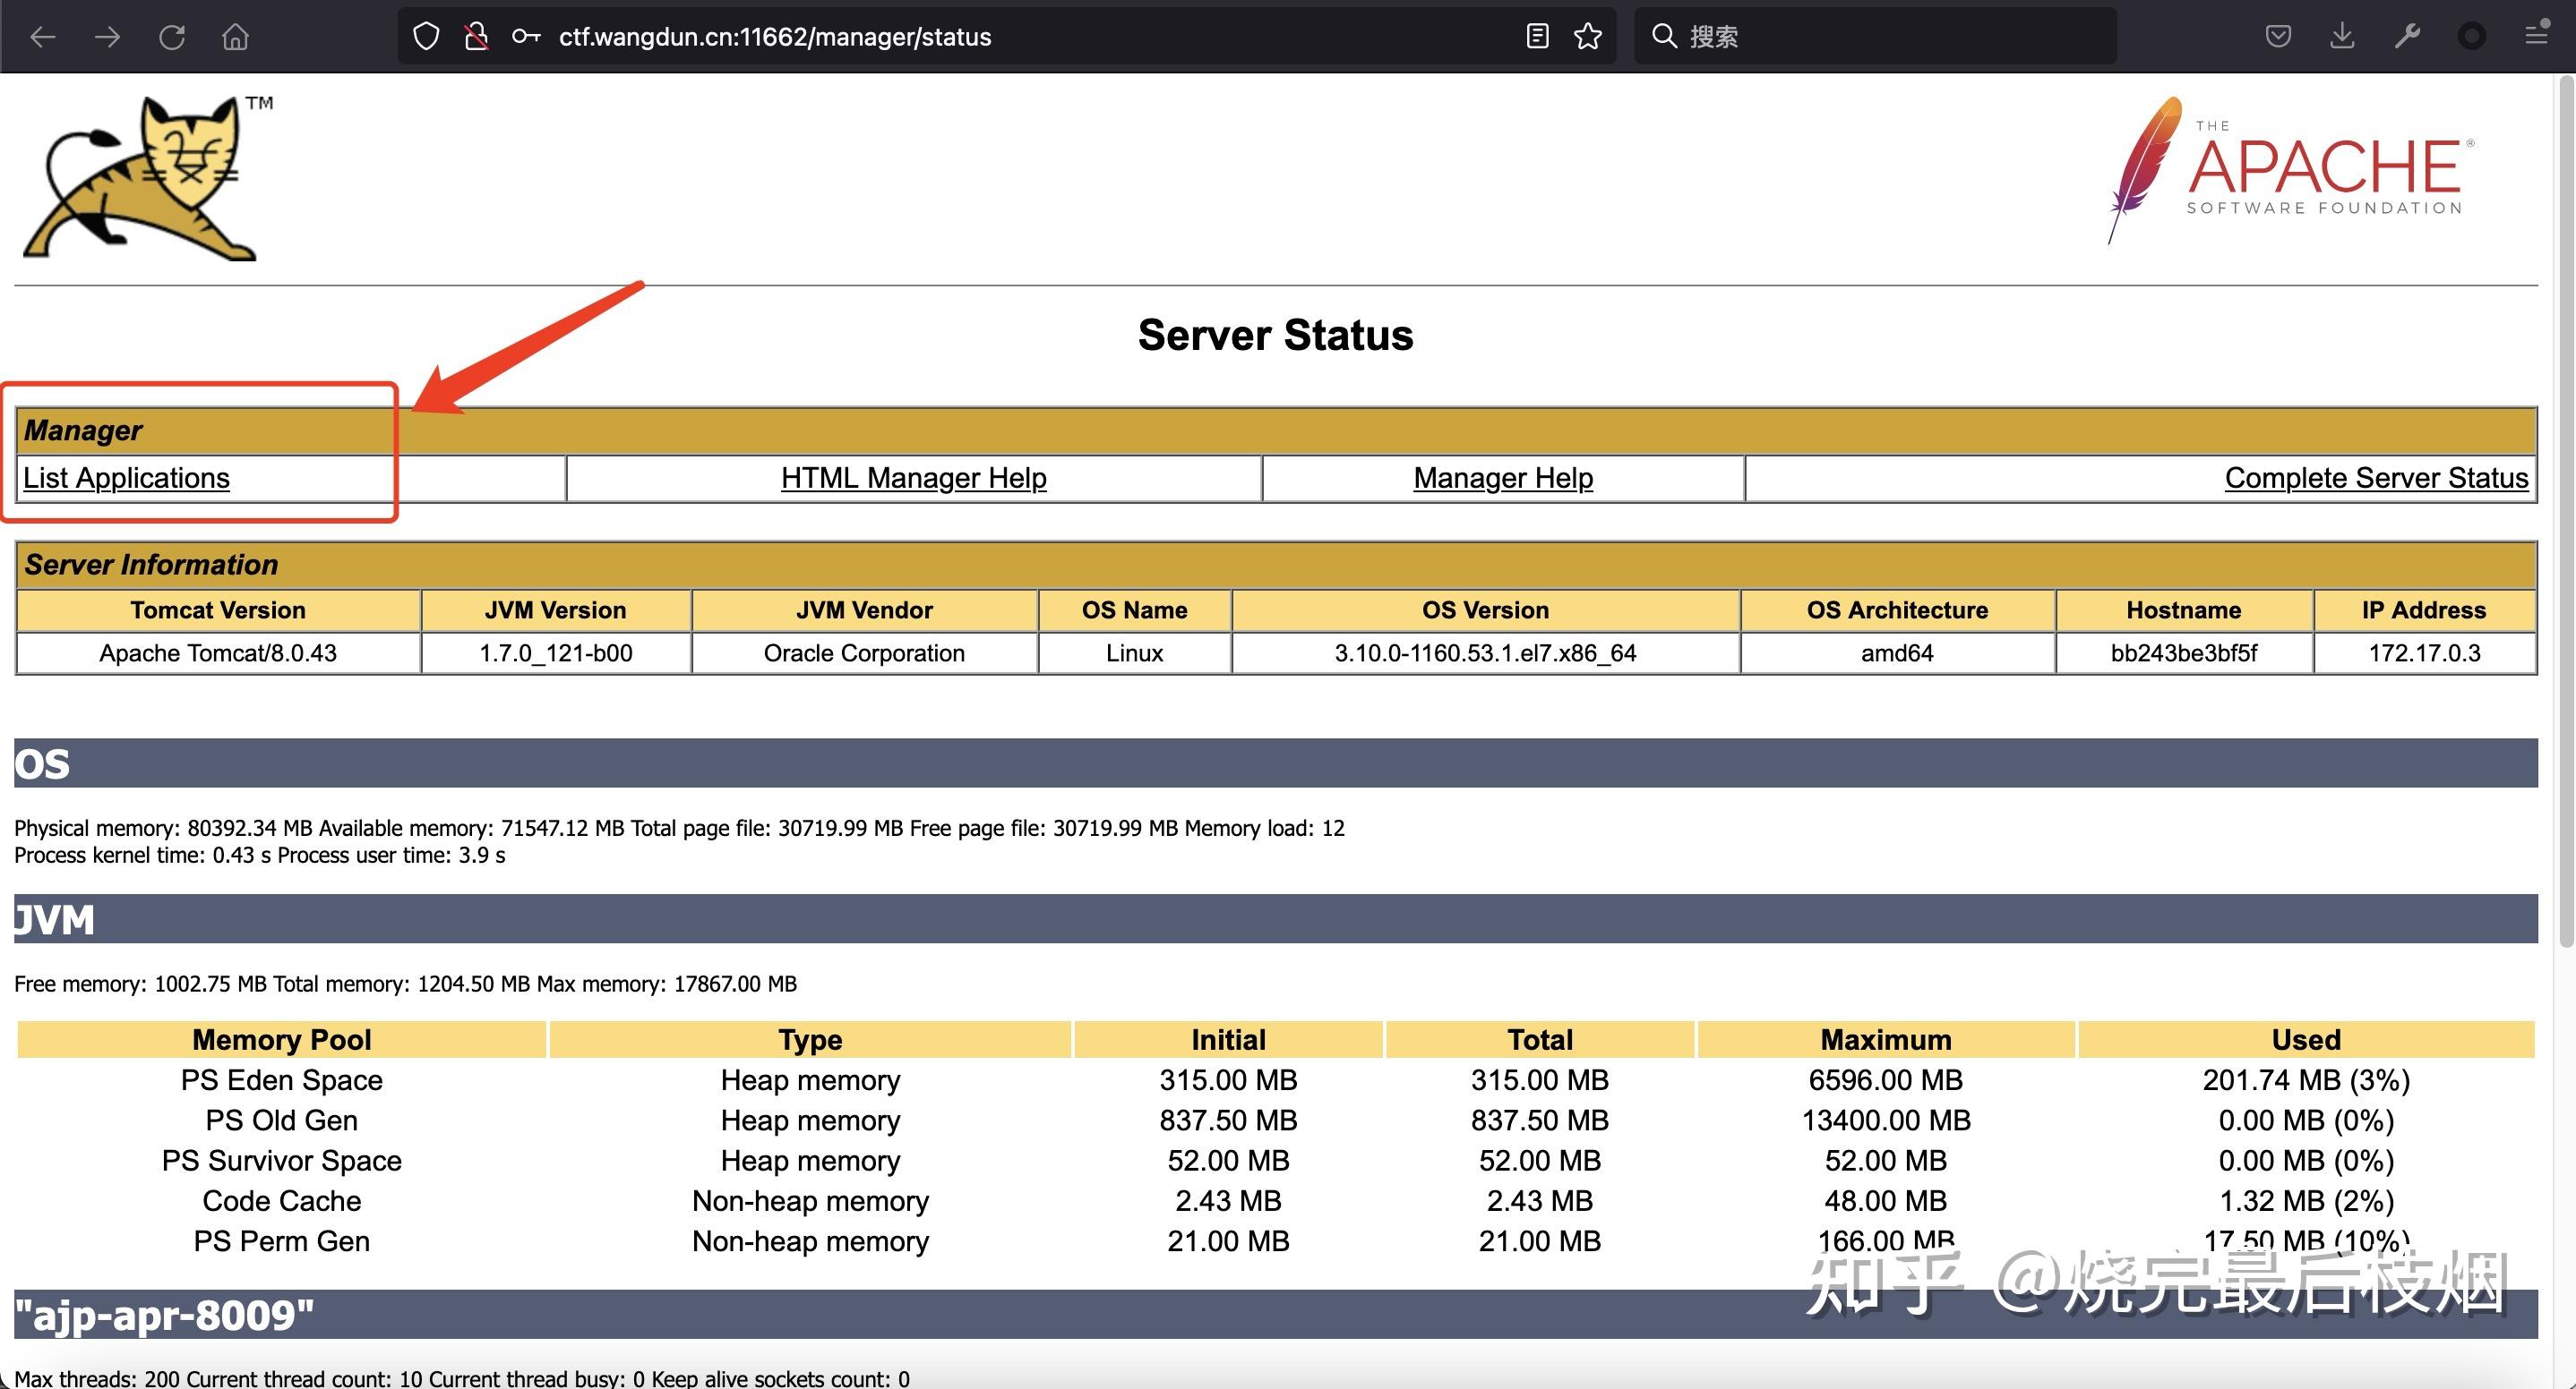
Task: Toggle reader view icon in the address bar
Action: pyautogui.click(x=1538, y=37)
